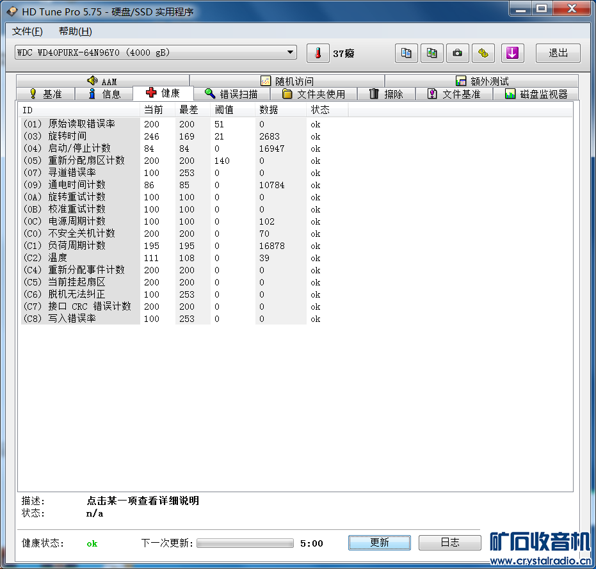The height and width of the screenshot is (569, 596).
Task: Click the data value 10784
Action: click(x=272, y=185)
